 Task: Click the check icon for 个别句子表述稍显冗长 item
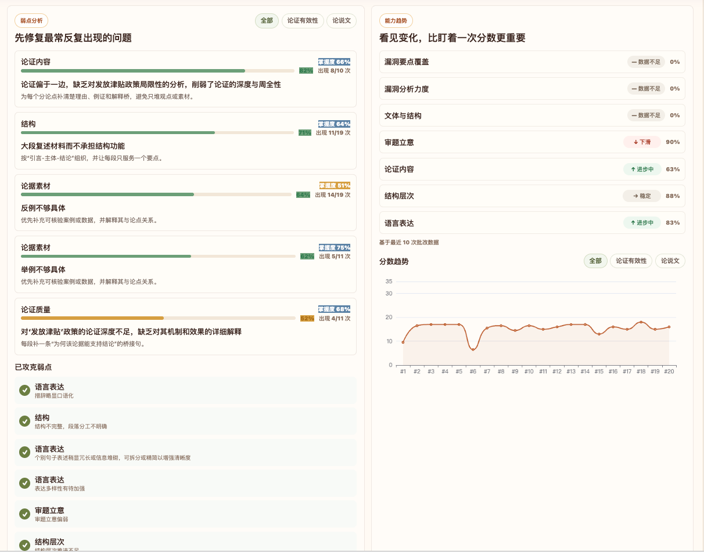click(24, 452)
